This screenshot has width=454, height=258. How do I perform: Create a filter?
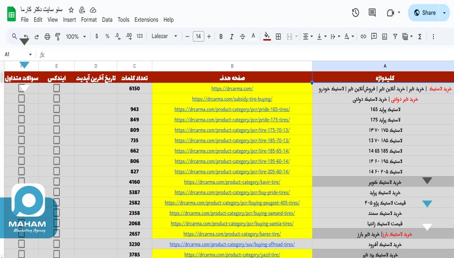pyautogui.click(x=395, y=37)
